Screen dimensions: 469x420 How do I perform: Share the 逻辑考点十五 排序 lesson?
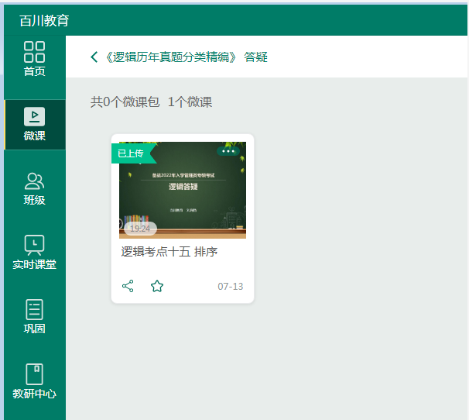coord(128,287)
